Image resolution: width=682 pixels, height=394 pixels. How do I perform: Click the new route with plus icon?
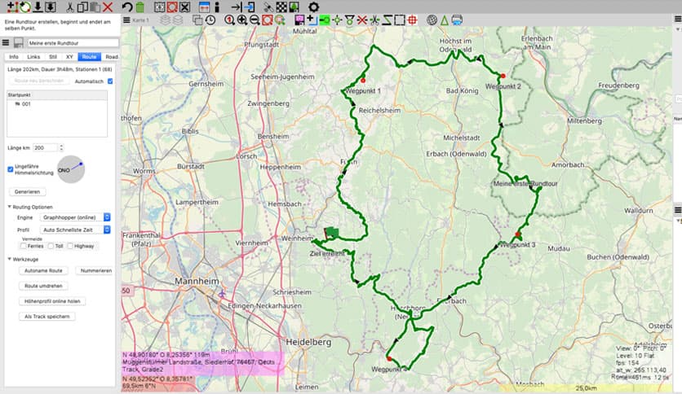click(x=12, y=7)
